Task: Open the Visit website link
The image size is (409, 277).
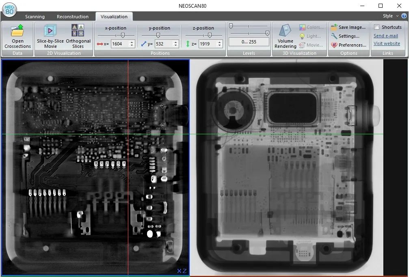Action: [387, 43]
